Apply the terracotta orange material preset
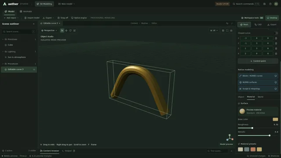281x158 pixels. click(x=253, y=149)
